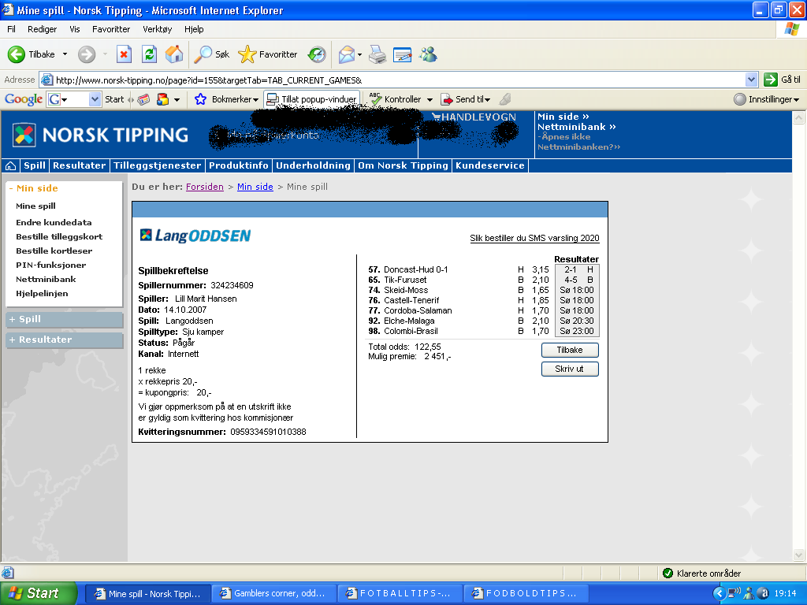Click the green Tilbake back arrow icon
The height and width of the screenshot is (605, 807).
point(16,54)
